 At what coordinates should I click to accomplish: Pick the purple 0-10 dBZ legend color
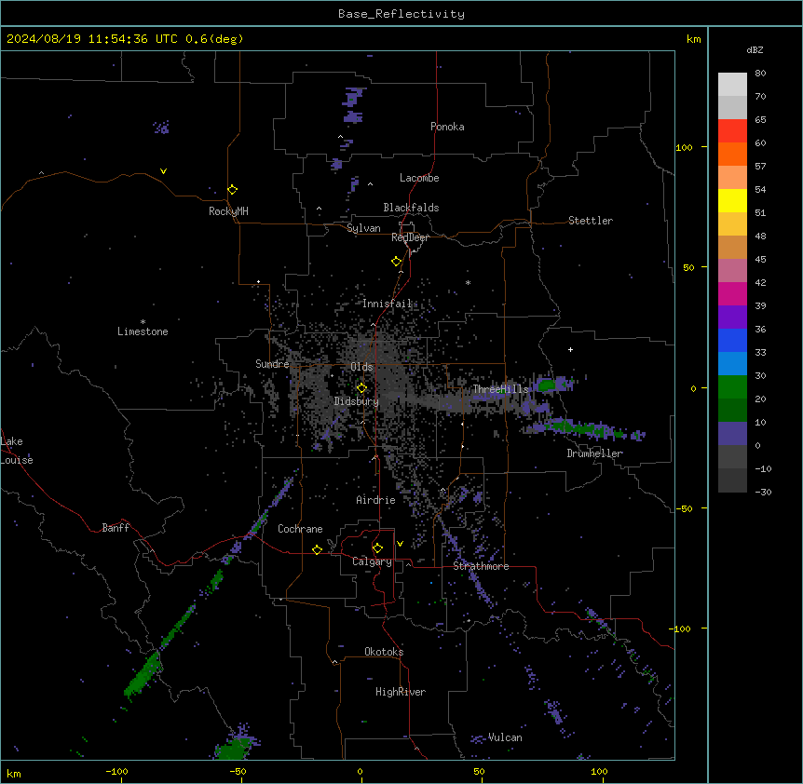coord(732,434)
